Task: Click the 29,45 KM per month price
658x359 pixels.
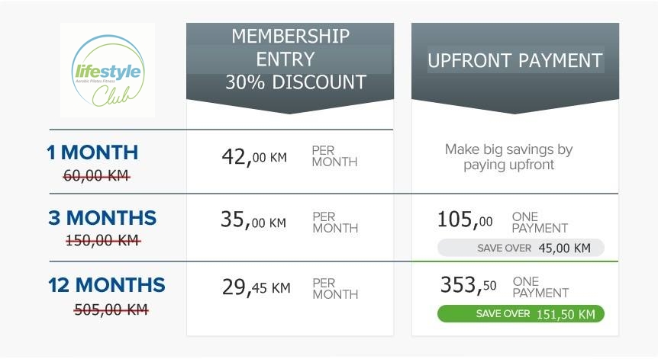Action: tap(256, 287)
